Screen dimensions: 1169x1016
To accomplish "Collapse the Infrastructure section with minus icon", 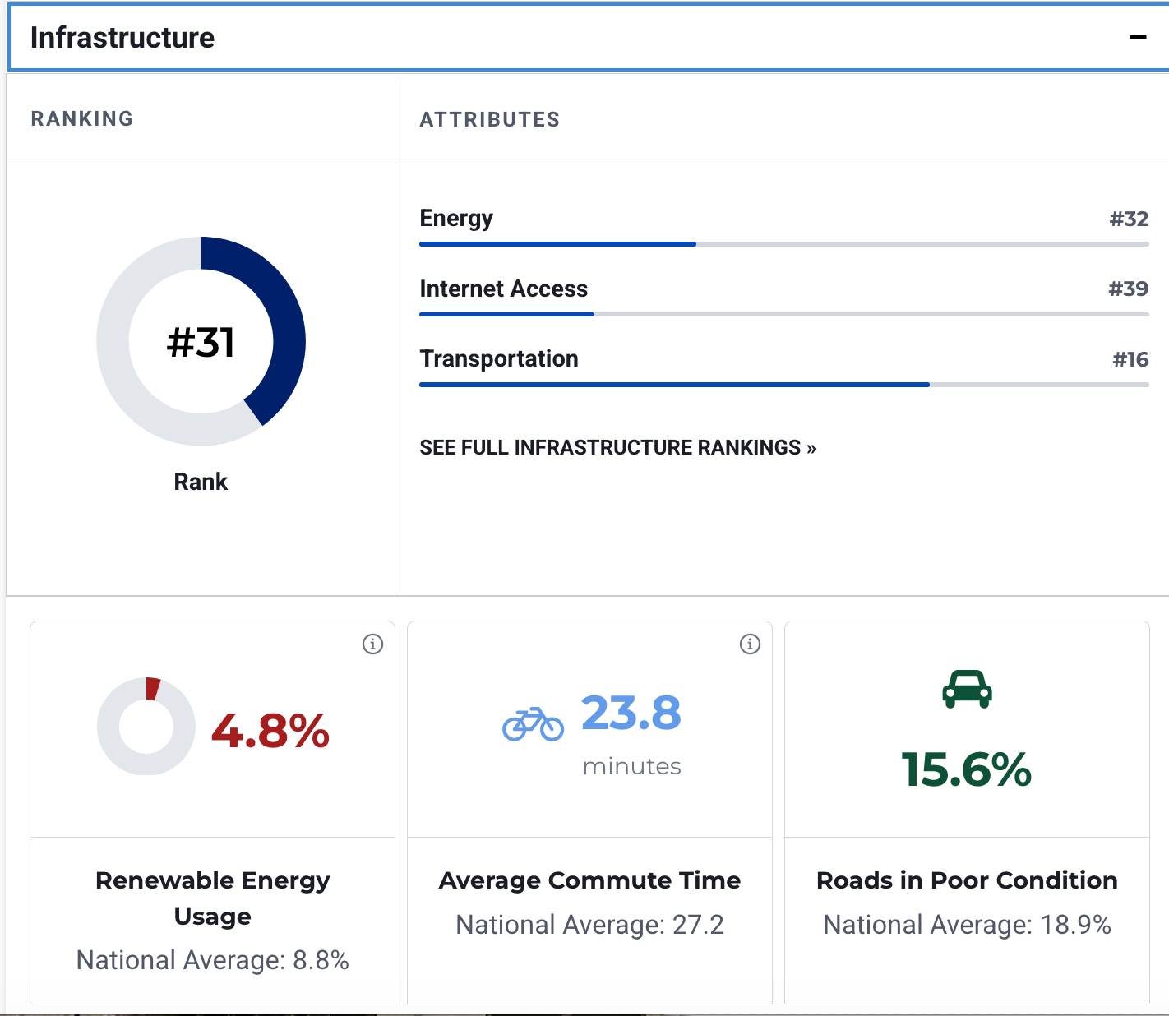I will pyautogui.click(x=1138, y=38).
